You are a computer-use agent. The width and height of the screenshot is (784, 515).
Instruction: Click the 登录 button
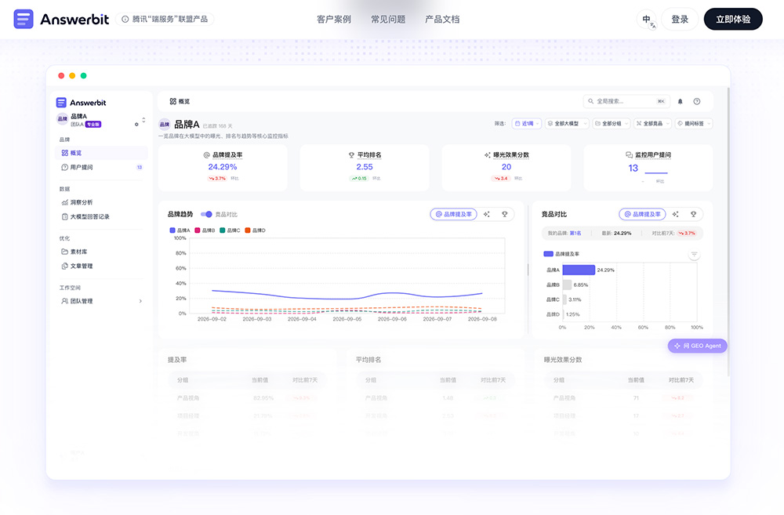click(680, 19)
